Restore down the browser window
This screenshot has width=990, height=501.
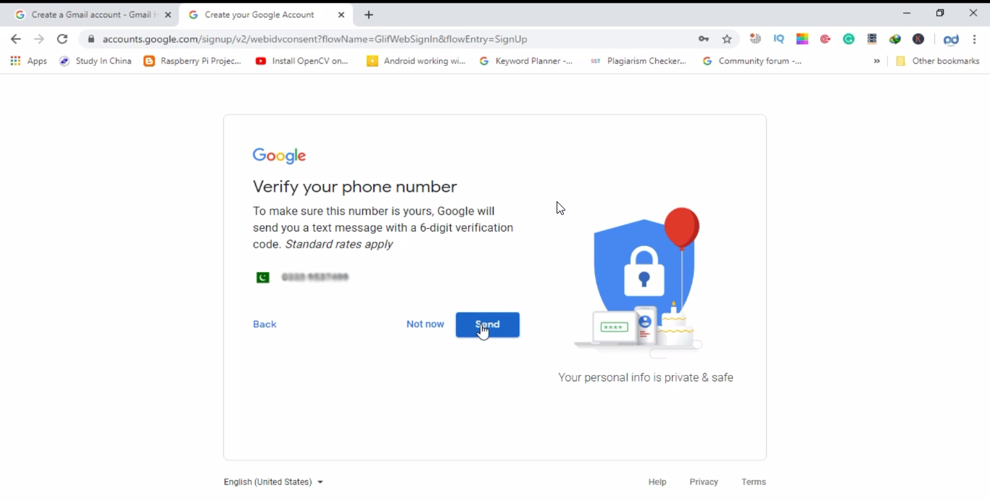[x=940, y=13]
